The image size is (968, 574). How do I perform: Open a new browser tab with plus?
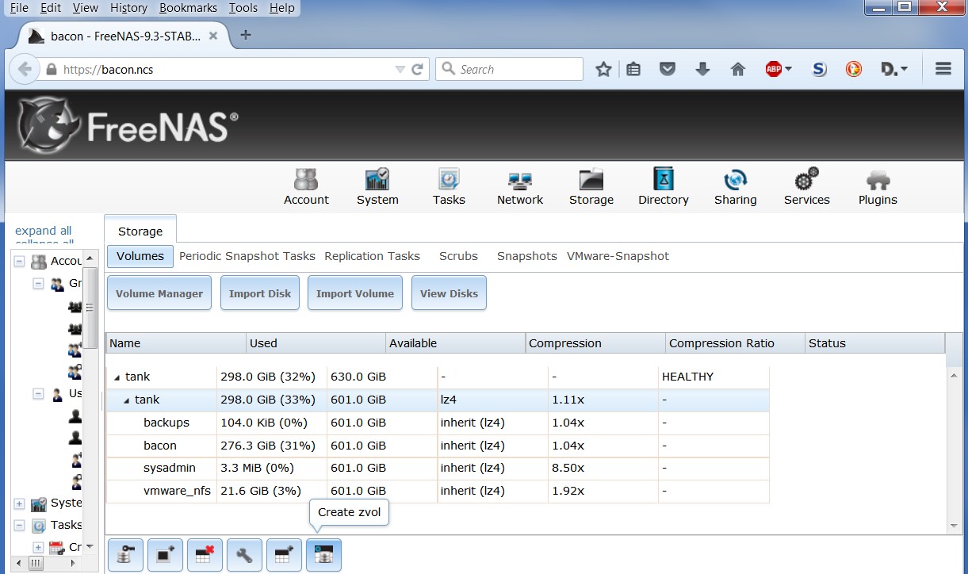pyautogui.click(x=246, y=35)
